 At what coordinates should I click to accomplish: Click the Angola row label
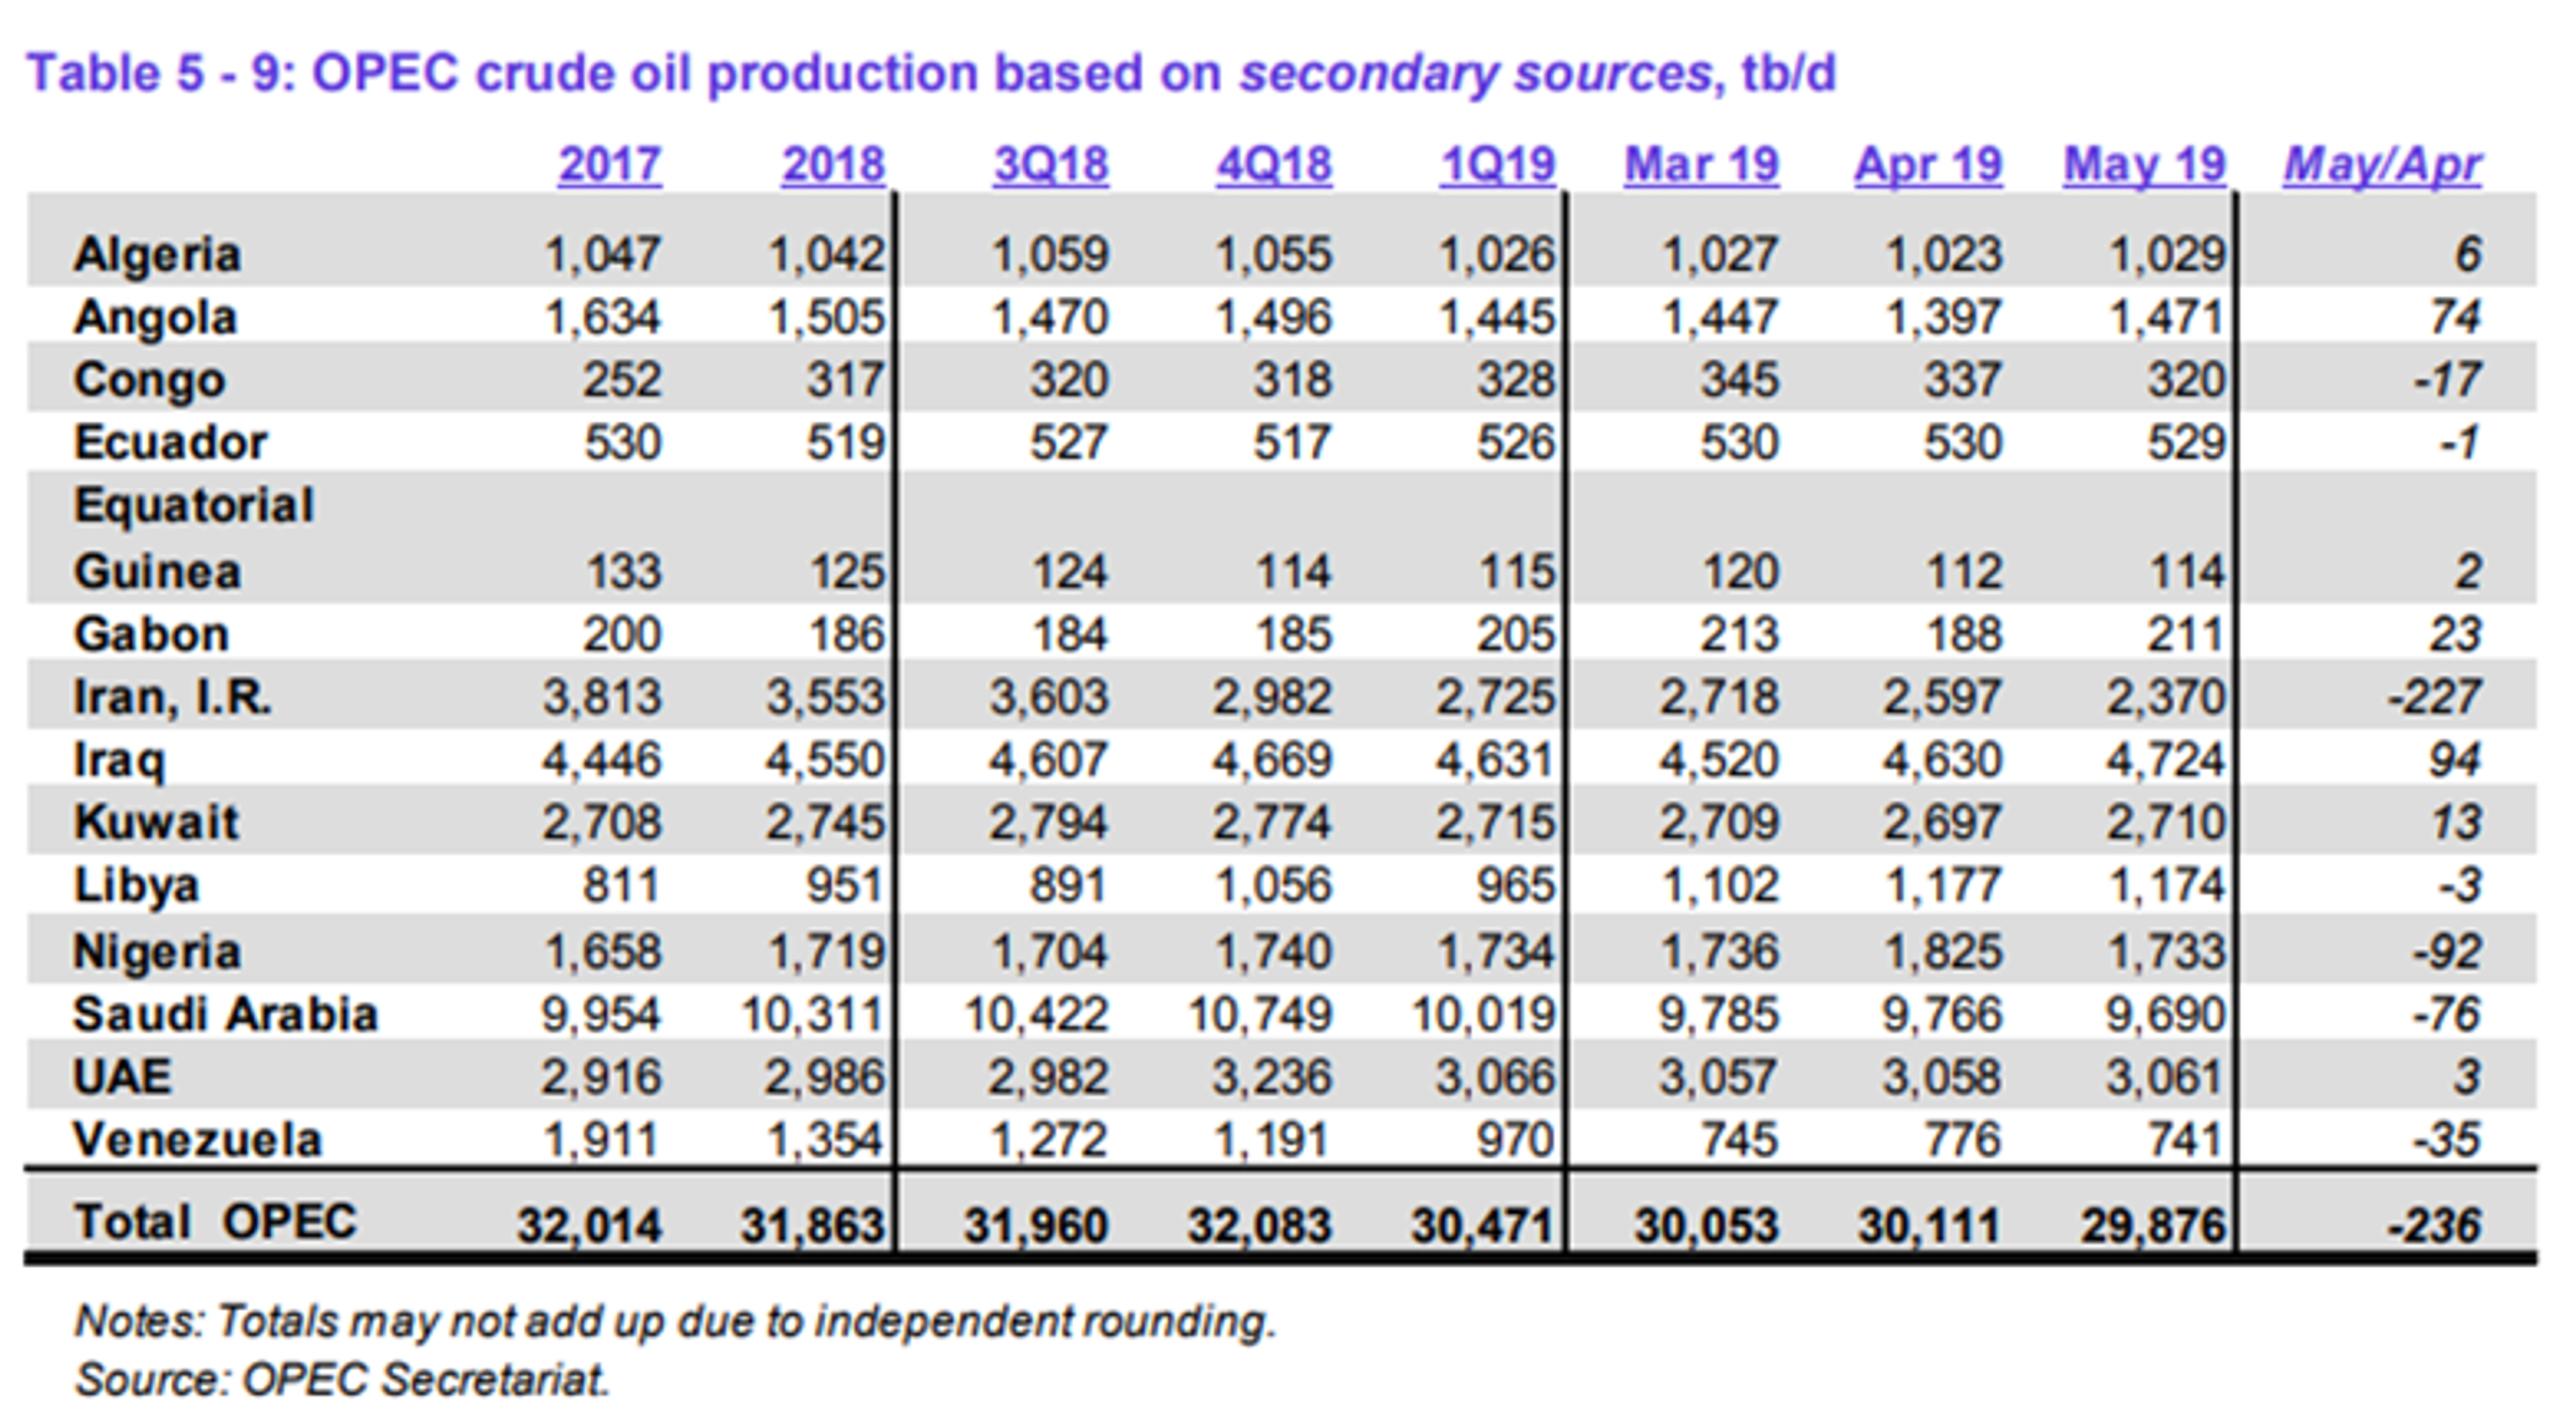click(x=155, y=318)
